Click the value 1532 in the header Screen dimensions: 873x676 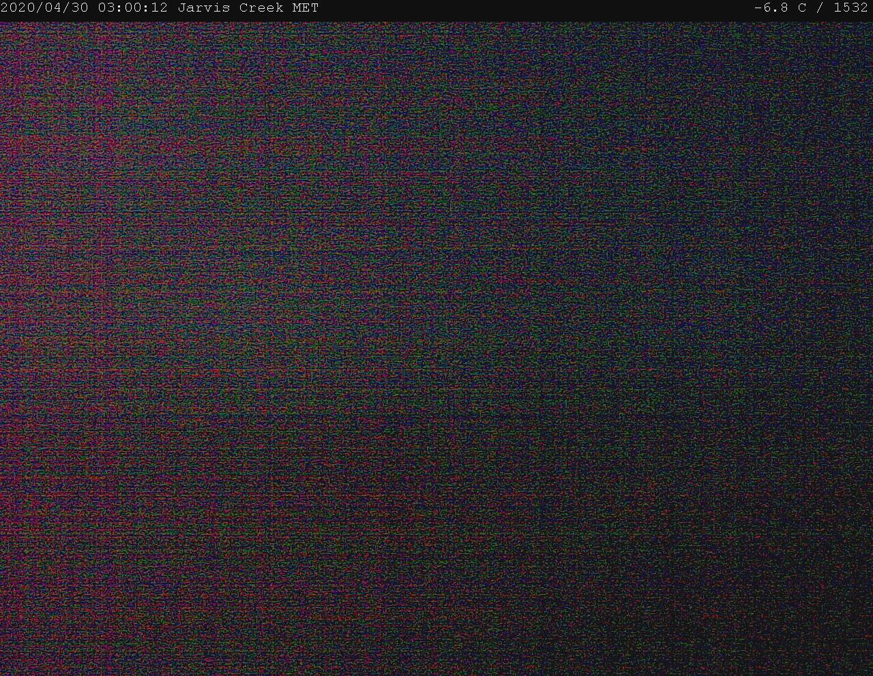850,8
